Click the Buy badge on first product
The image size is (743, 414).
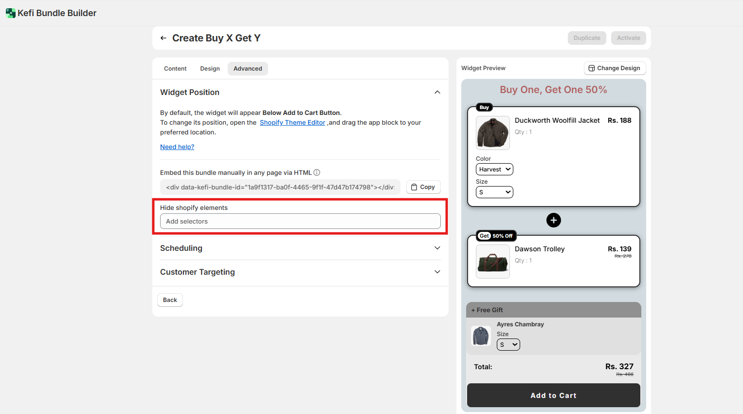pyautogui.click(x=484, y=107)
